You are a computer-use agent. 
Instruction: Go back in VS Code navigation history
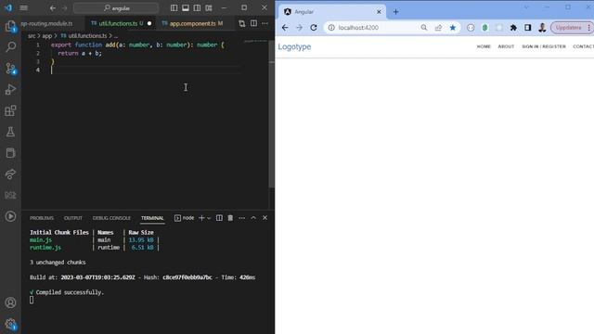coord(53,8)
